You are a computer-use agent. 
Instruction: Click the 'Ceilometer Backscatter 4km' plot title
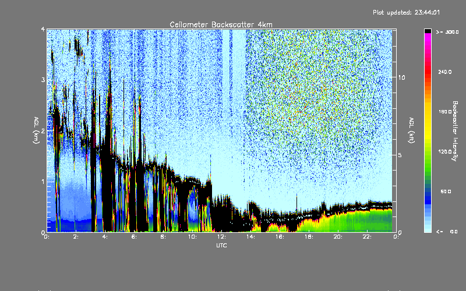[221, 24]
